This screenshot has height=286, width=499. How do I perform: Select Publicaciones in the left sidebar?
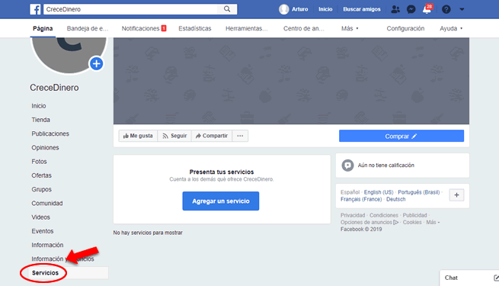click(50, 133)
